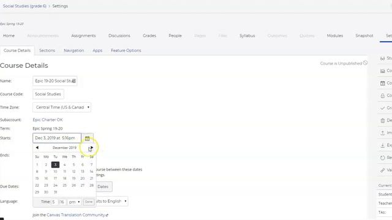Click the Course Calendar icon in sidebar
Viewport: 392px width, 220px height.
click(382, 83)
